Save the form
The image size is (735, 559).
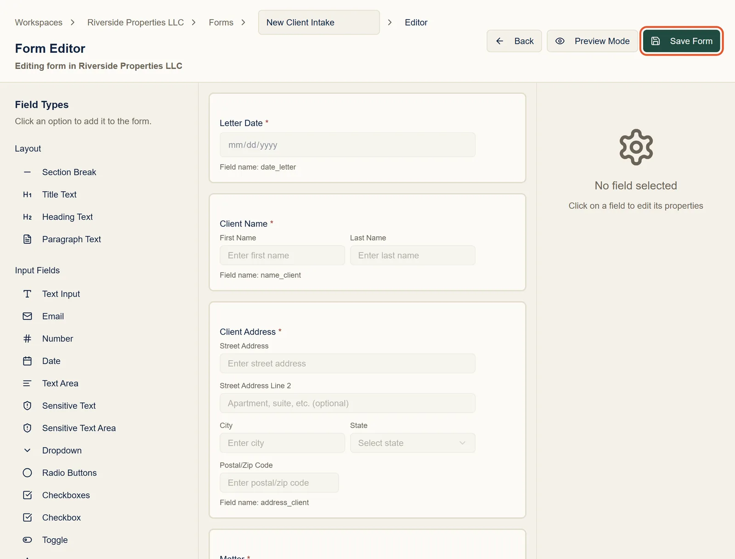pos(681,41)
